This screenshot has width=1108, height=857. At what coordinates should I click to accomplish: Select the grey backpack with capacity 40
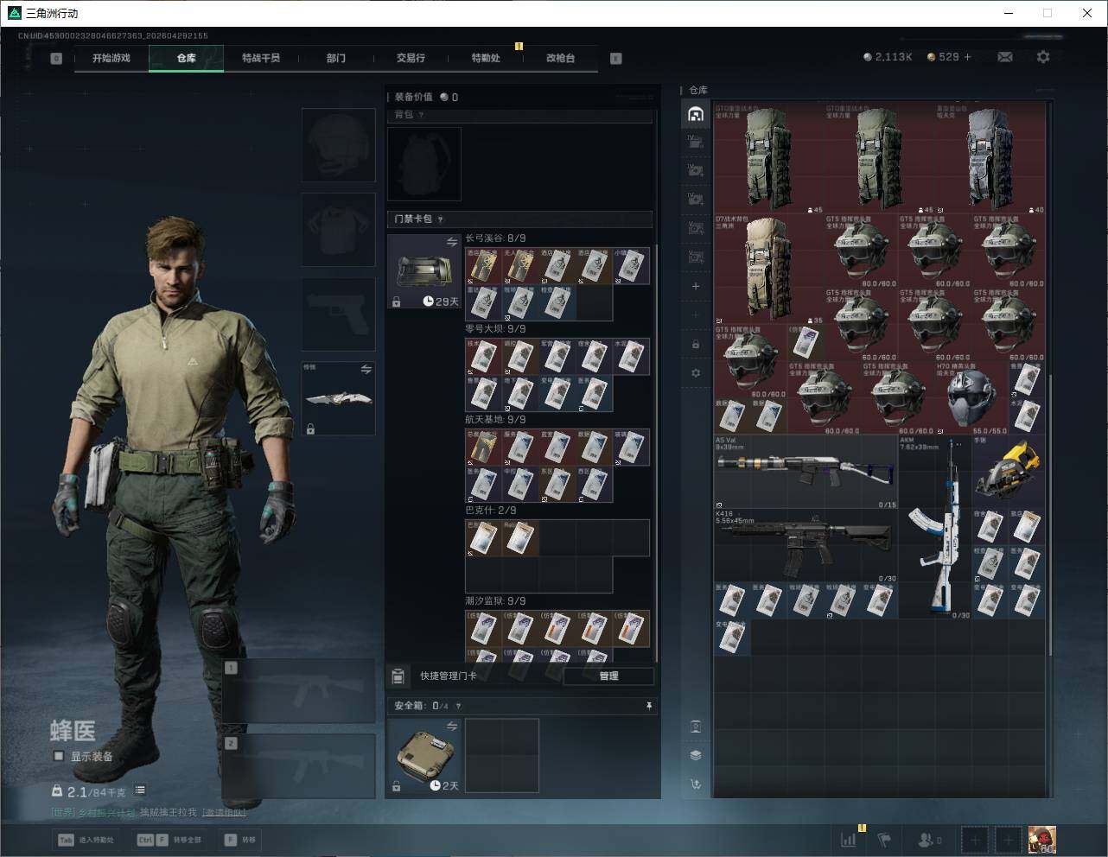click(x=990, y=159)
